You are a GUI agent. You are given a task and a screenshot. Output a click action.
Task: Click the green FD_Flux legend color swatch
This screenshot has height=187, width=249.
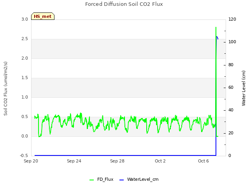92,180
